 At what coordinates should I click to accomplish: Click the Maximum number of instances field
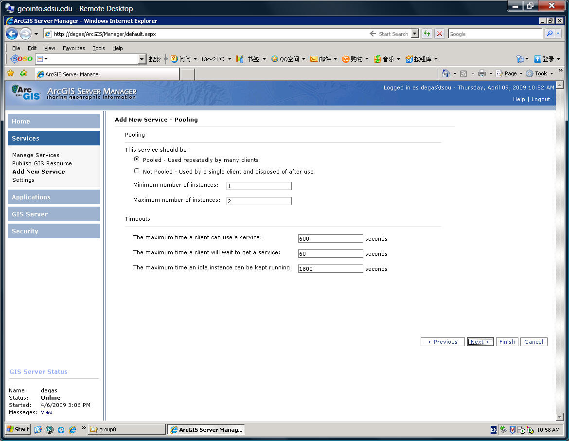point(259,201)
